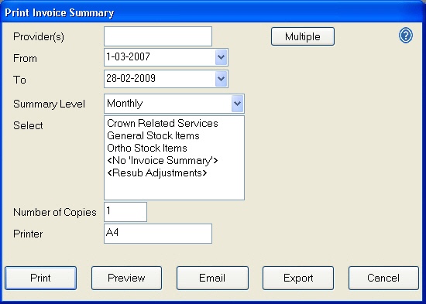
Task: Click the Print button
Action: coord(40,278)
